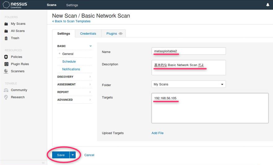Click the Name input field

[x=188, y=51]
